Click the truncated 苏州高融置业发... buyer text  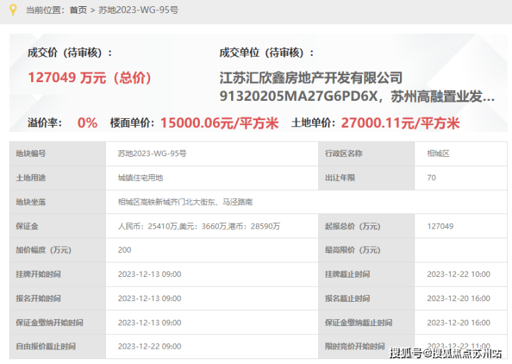pos(442,96)
